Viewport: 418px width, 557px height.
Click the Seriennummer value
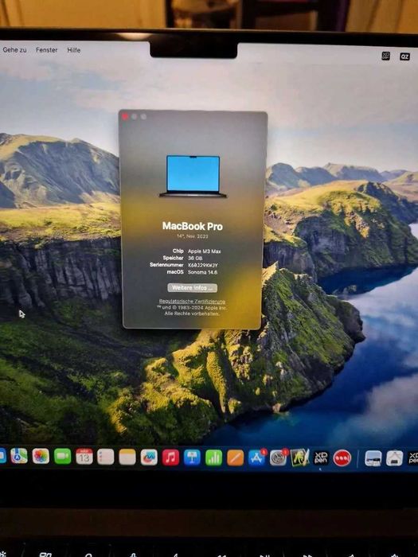tap(202, 265)
